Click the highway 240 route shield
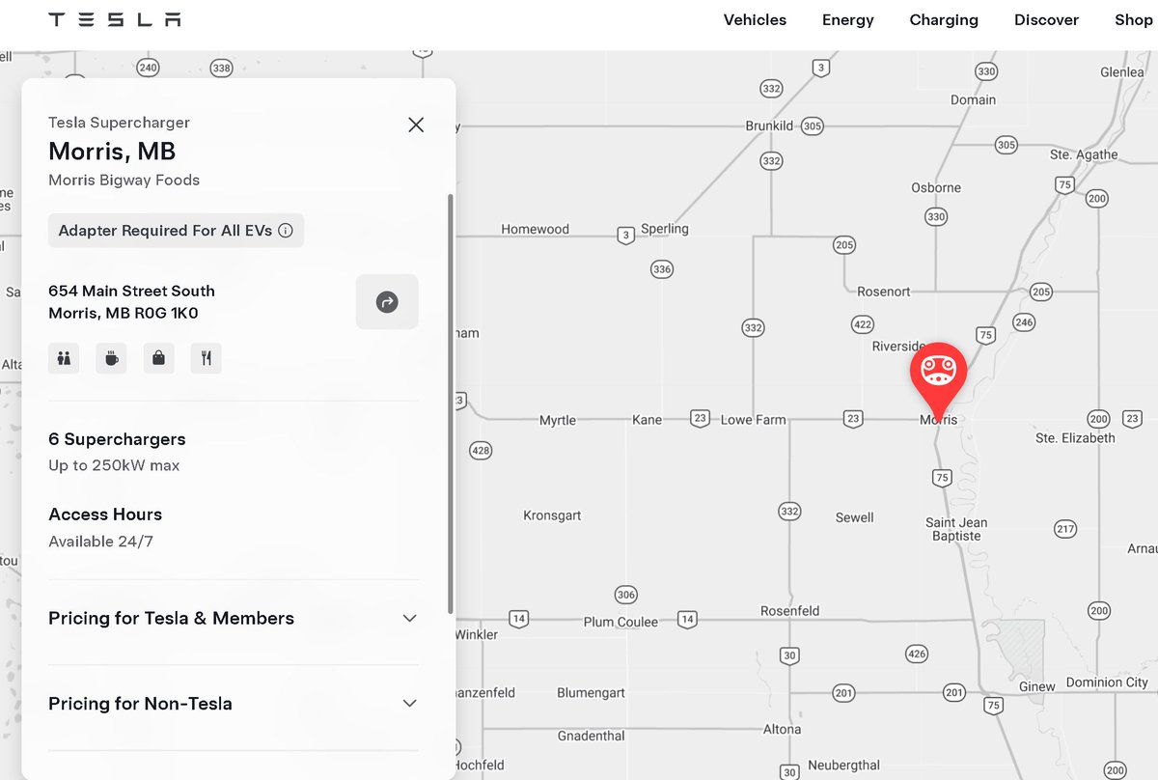This screenshot has width=1158, height=780. click(148, 68)
